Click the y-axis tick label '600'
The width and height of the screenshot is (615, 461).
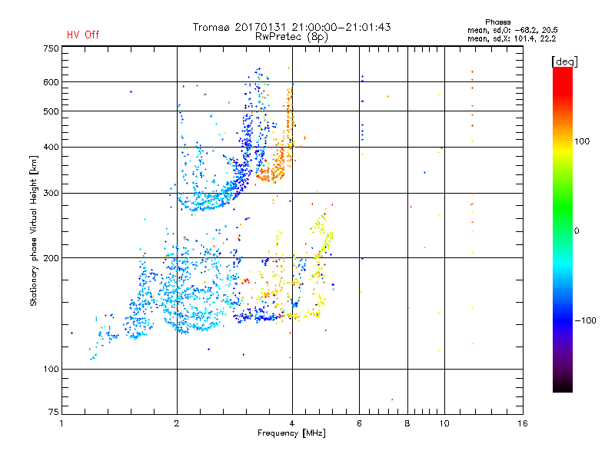51,82
